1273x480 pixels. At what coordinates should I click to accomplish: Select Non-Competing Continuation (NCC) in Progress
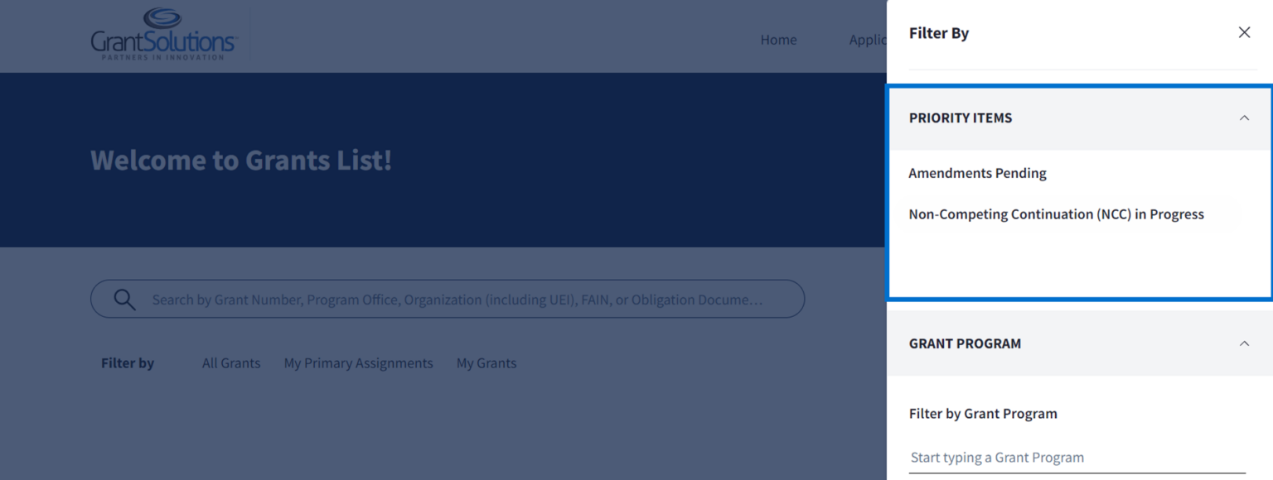[x=1056, y=214]
